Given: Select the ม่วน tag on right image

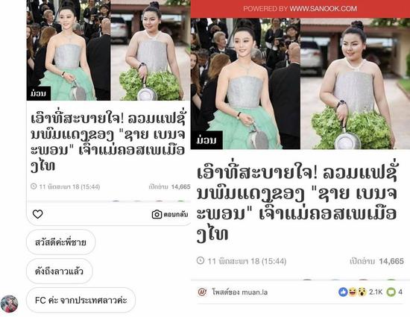Looking at the screenshot, I should pyautogui.click(x=206, y=140).
